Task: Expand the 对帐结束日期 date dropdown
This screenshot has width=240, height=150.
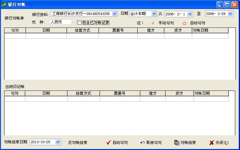Action: [x=58, y=142]
